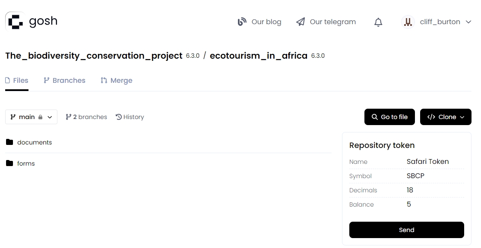
Task: Switch to the Merge tab
Action: click(117, 80)
